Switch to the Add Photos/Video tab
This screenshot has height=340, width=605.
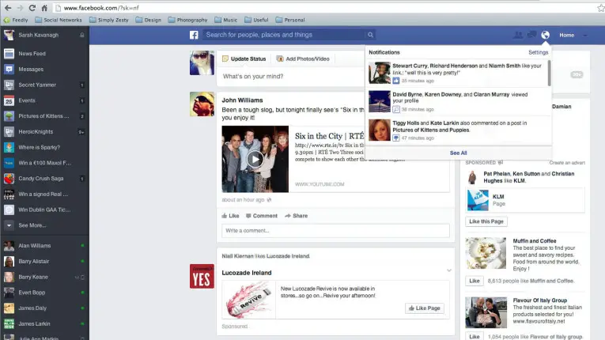[x=302, y=59]
